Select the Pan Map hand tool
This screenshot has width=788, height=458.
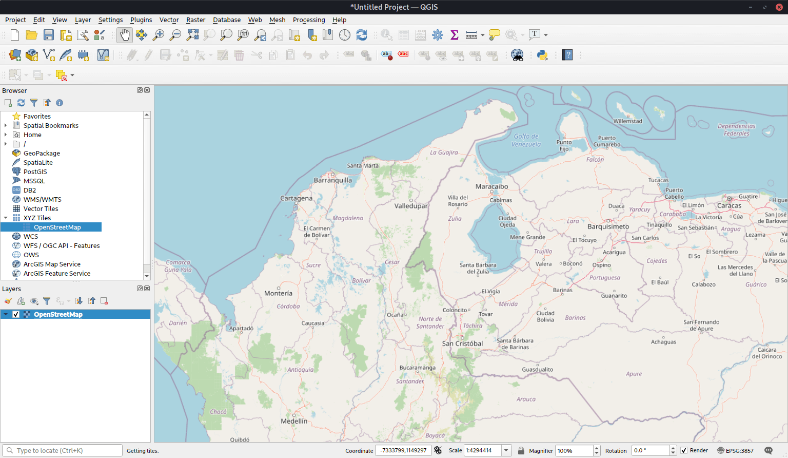(x=125, y=35)
